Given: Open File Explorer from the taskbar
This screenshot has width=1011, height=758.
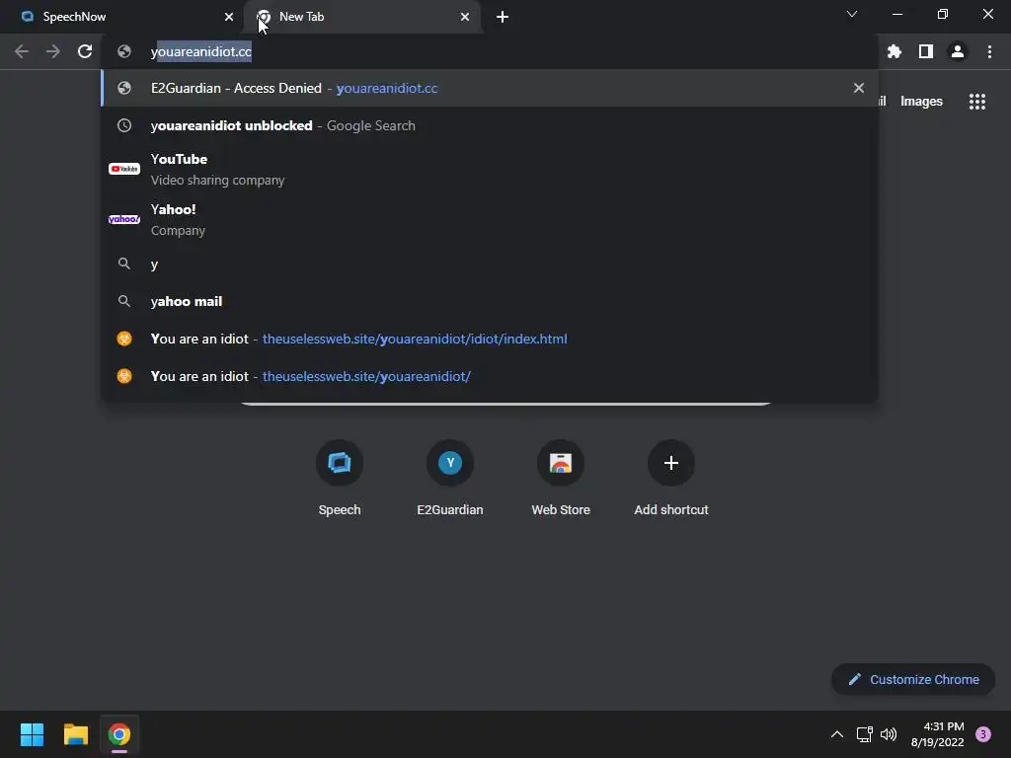Looking at the screenshot, I should [x=75, y=734].
